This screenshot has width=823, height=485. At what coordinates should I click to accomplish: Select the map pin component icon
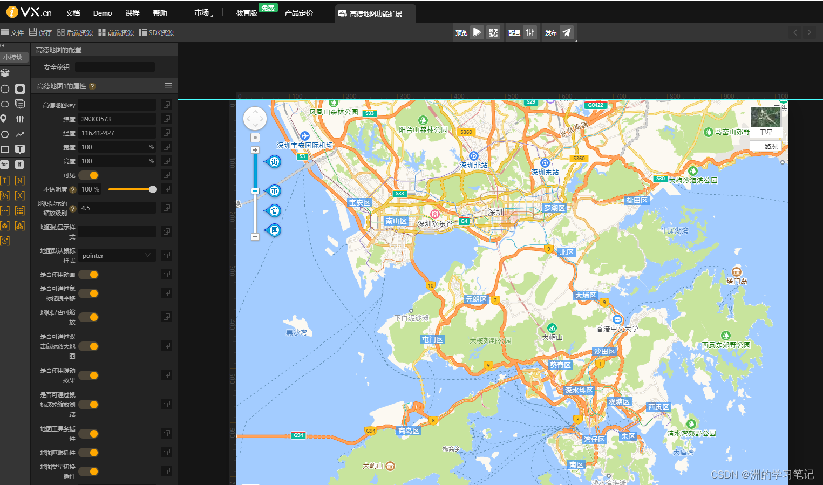click(4, 119)
